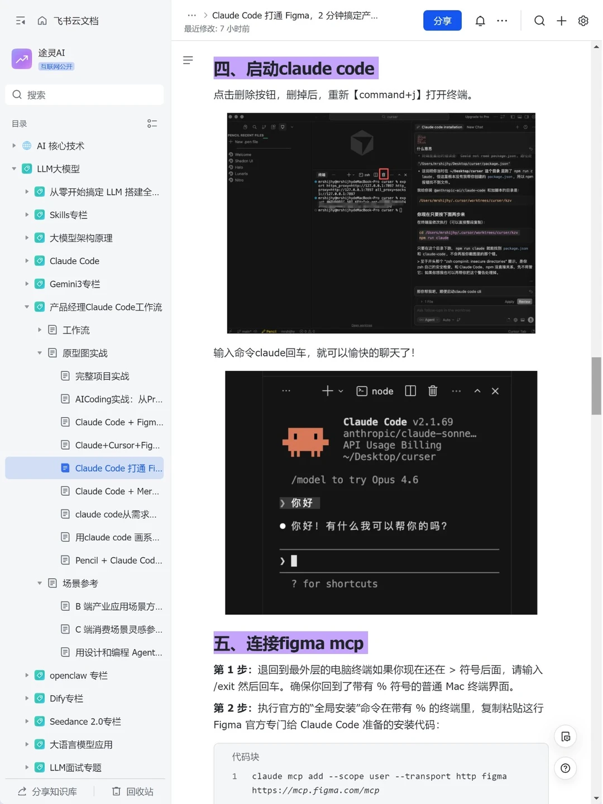
Task: Click the scrollbar up arrow
Action: [596, 46]
